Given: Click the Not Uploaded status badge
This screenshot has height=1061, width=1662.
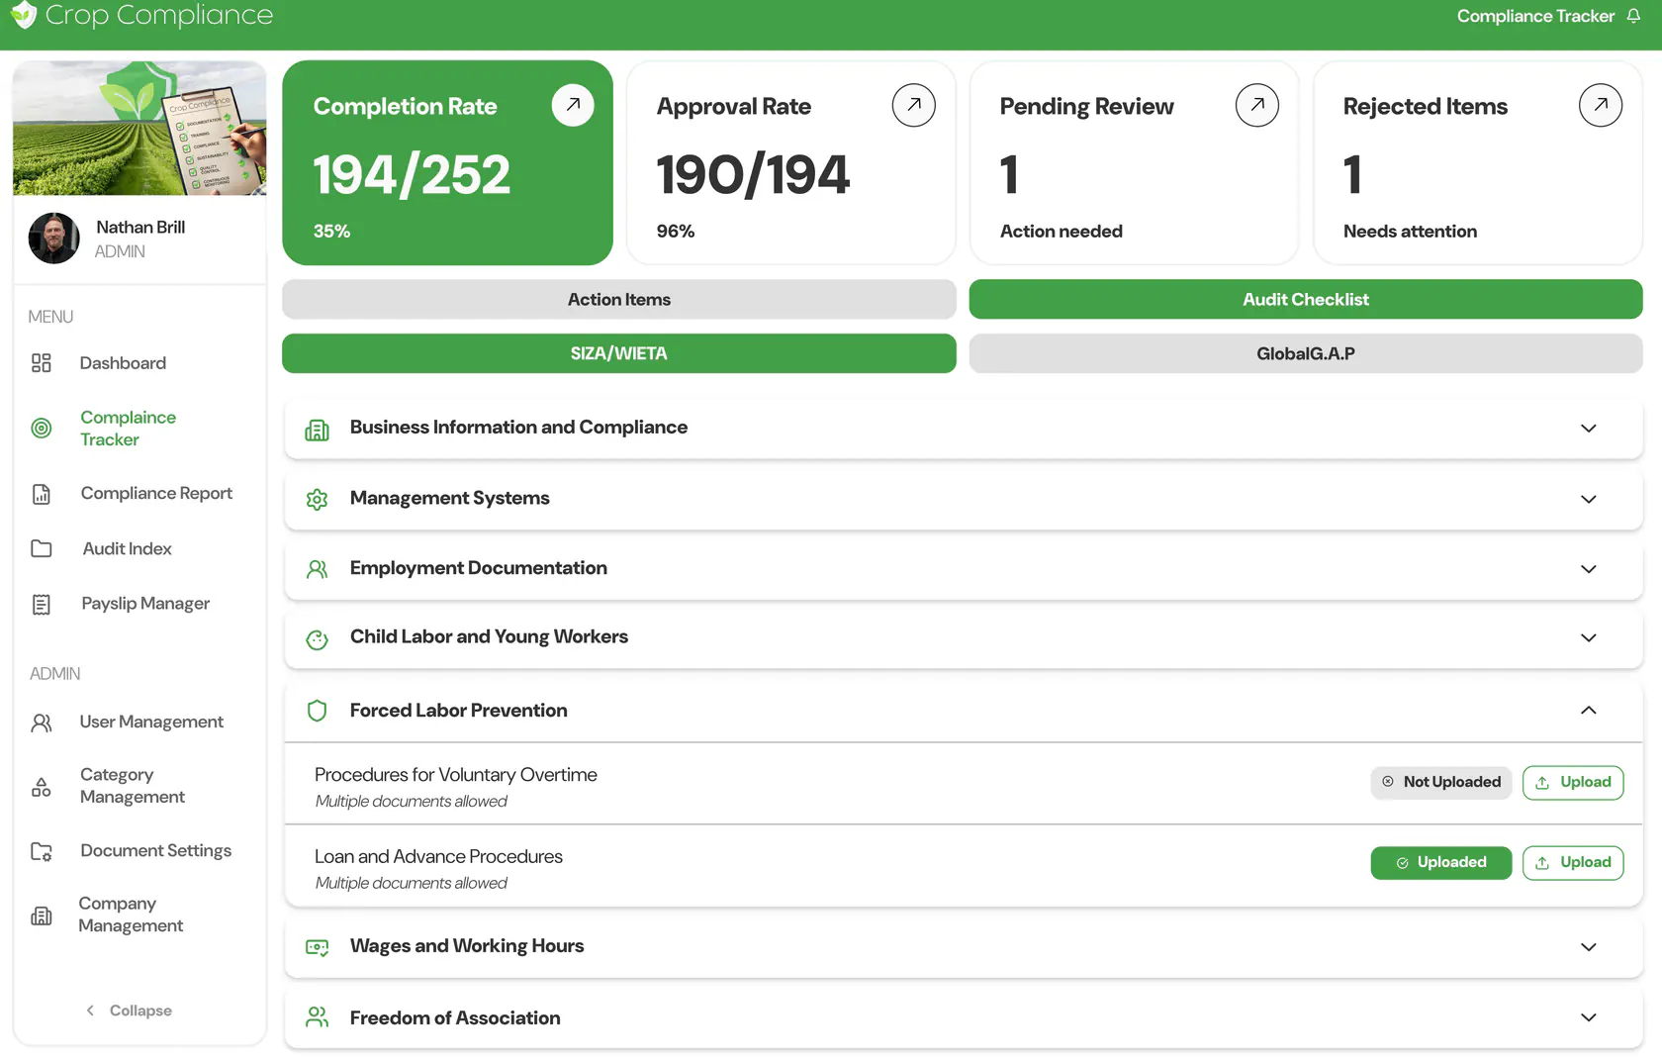Looking at the screenshot, I should point(1441,782).
